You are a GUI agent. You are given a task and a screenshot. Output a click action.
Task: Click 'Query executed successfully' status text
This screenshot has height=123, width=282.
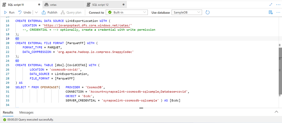pyautogui.click(x=36, y=119)
